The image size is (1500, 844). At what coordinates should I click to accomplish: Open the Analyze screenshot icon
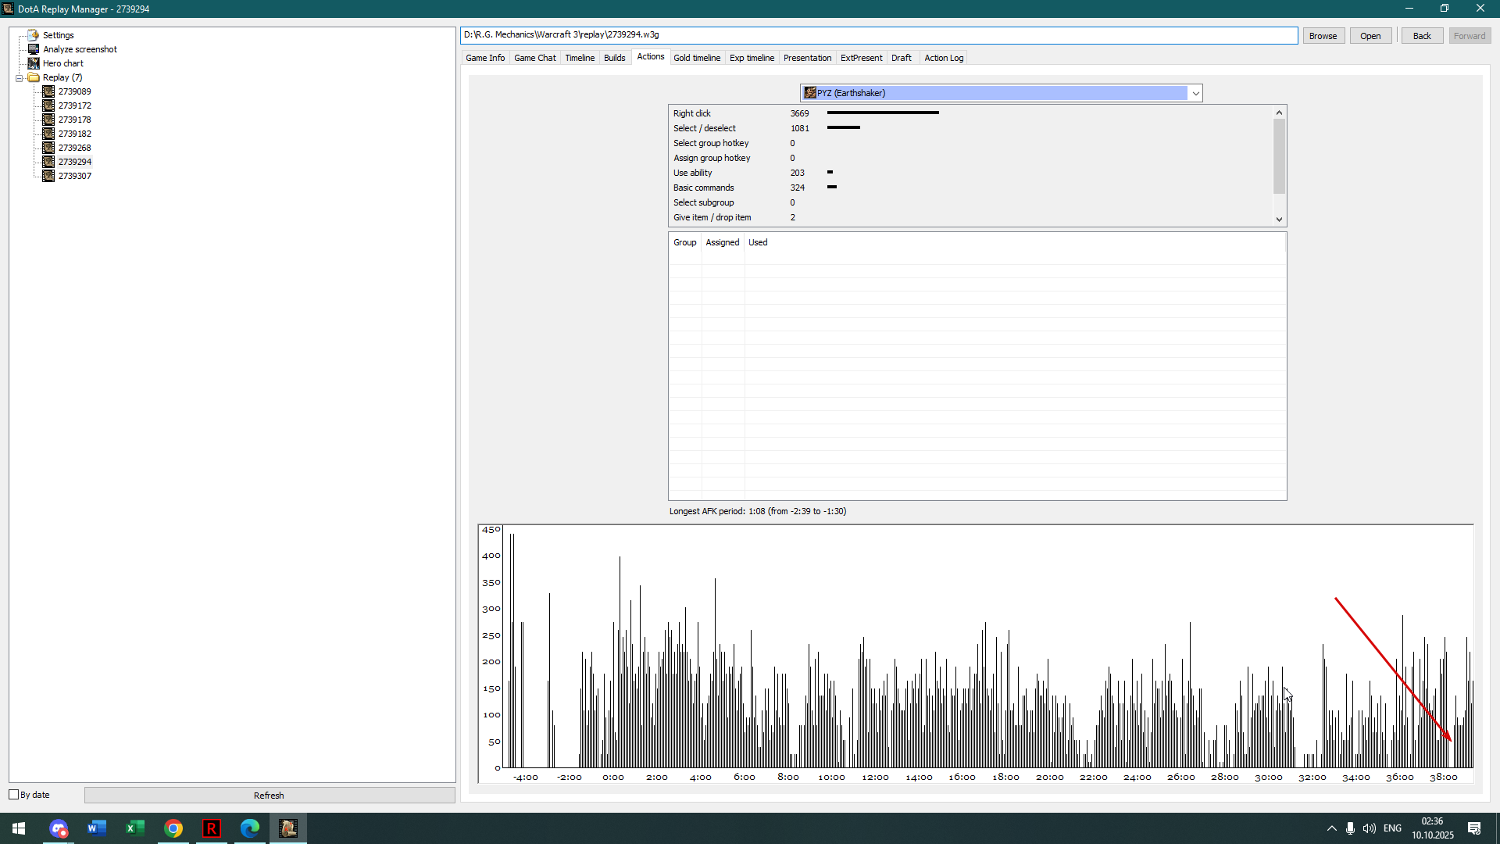33,49
